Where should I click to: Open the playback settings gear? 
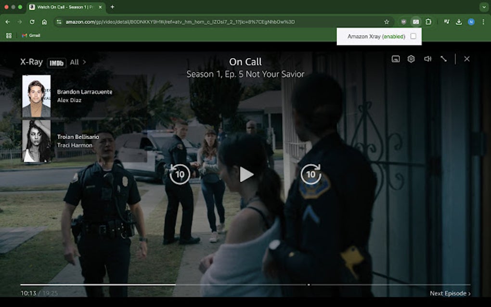[411, 59]
